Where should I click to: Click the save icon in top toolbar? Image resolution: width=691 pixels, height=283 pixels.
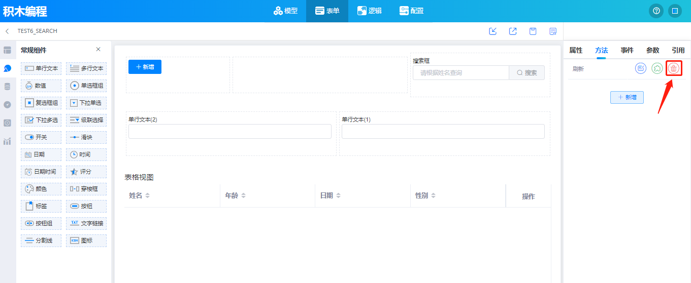[533, 31]
